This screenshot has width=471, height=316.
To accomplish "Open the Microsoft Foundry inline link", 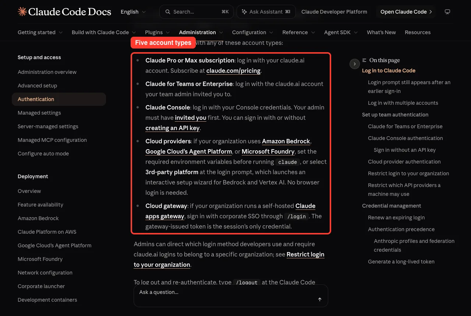I will [x=268, y=151].
